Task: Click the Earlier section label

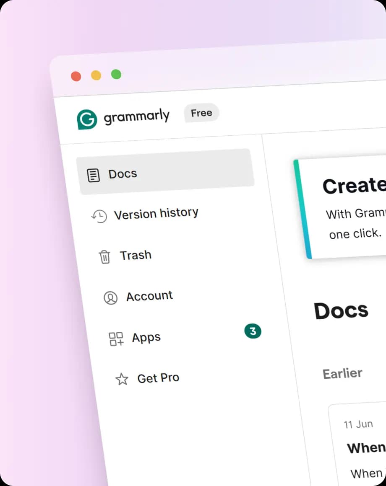Action: pos(342,373)
